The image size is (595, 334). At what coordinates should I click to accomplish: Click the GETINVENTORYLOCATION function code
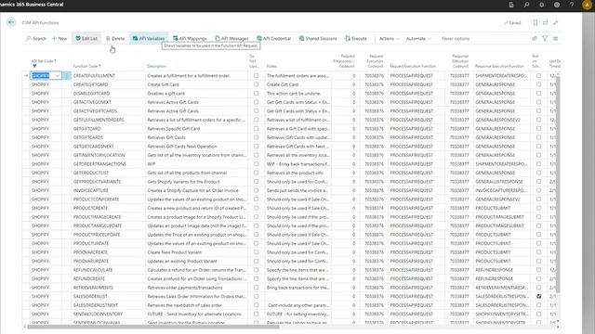click(99, 155)
